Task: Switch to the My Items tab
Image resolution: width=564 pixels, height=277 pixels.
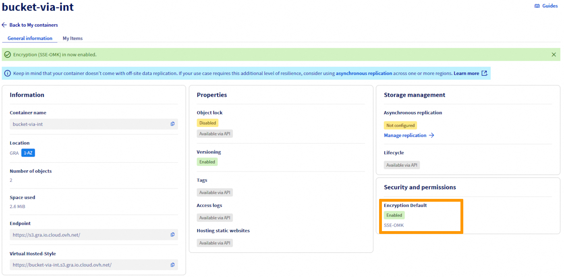Action: tap(73, 38)
